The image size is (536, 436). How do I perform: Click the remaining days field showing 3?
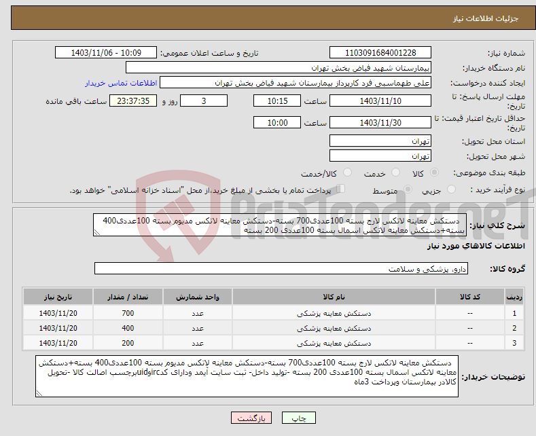[x=204, y=101]
